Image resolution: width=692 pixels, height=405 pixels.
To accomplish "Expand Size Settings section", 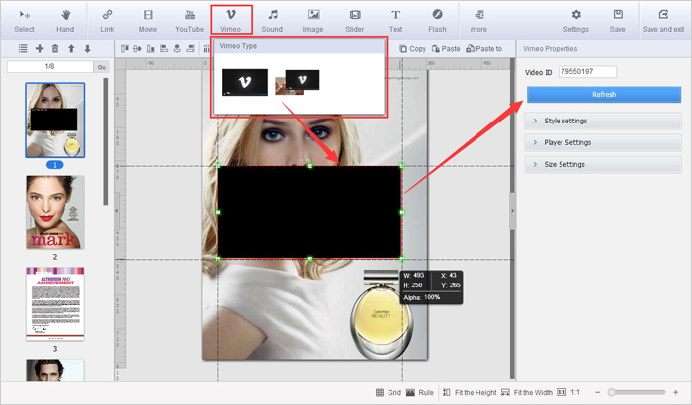I will coord(602,164).
